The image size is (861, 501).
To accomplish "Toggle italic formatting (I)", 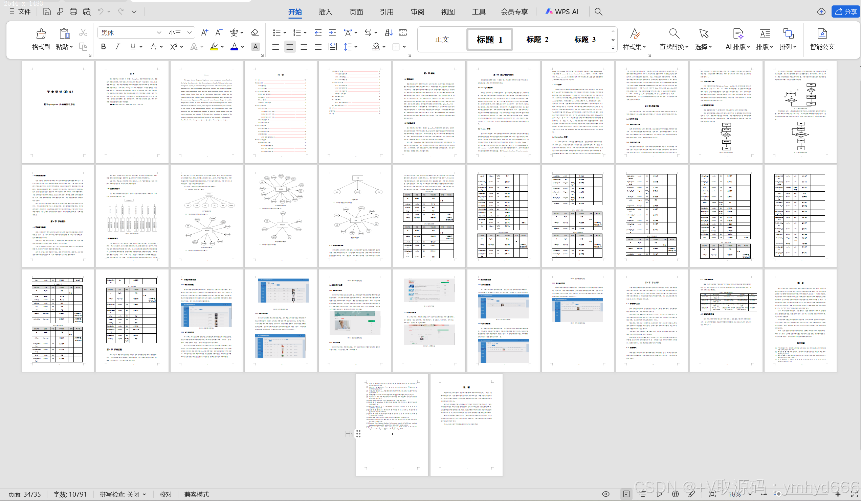I will coord(117,47).
